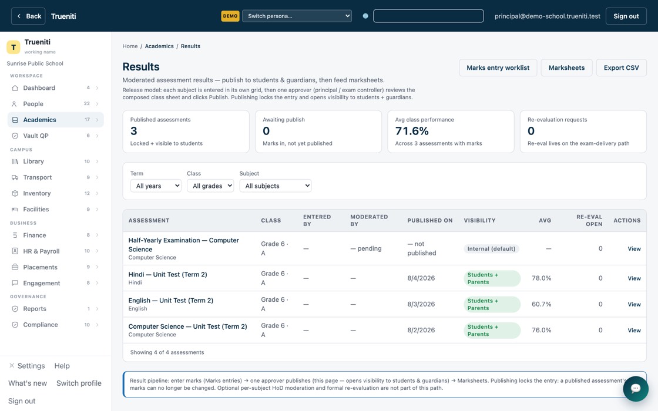
Task: Click the Inventory box icon
Action: (x=15, y=193)
